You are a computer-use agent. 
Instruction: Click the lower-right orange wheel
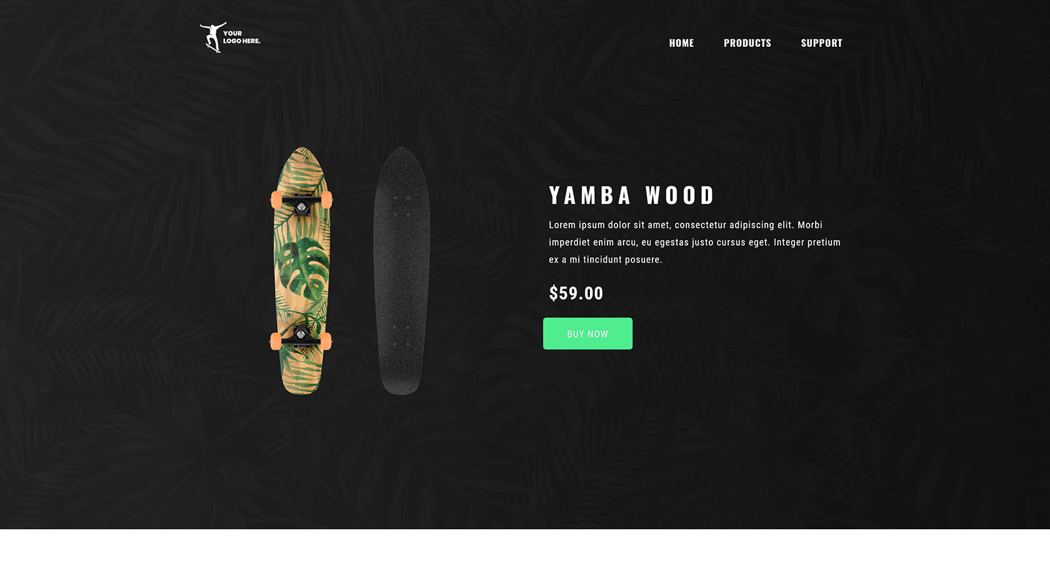click(326, 341)
